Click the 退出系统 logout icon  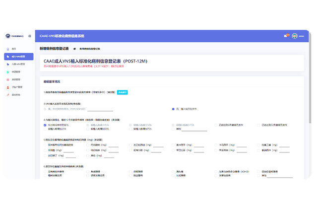point(8,95)
